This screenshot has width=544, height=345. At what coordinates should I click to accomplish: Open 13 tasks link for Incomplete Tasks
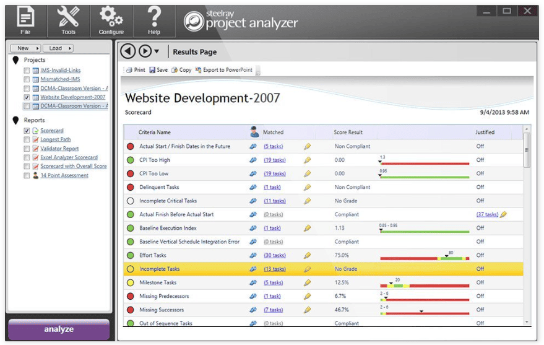pos(275,269)
